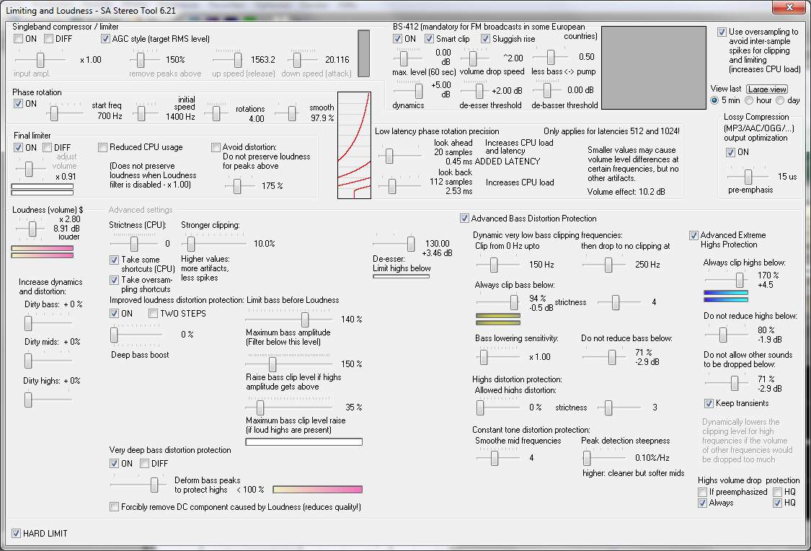Toggle Smart clip checkbox
This screenshot has width=811, height=551.
pyautogui.click(x=429, y=39)
